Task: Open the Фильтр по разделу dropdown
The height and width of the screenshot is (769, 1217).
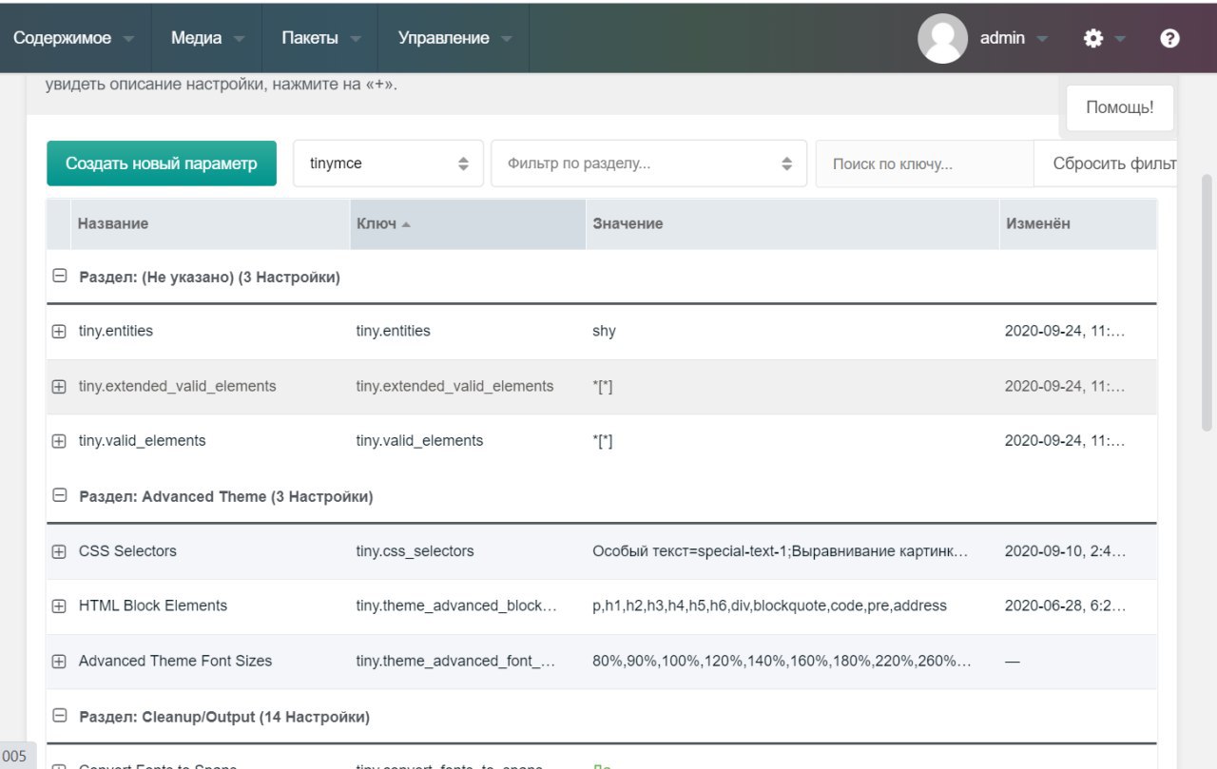Action: (648, 163)
